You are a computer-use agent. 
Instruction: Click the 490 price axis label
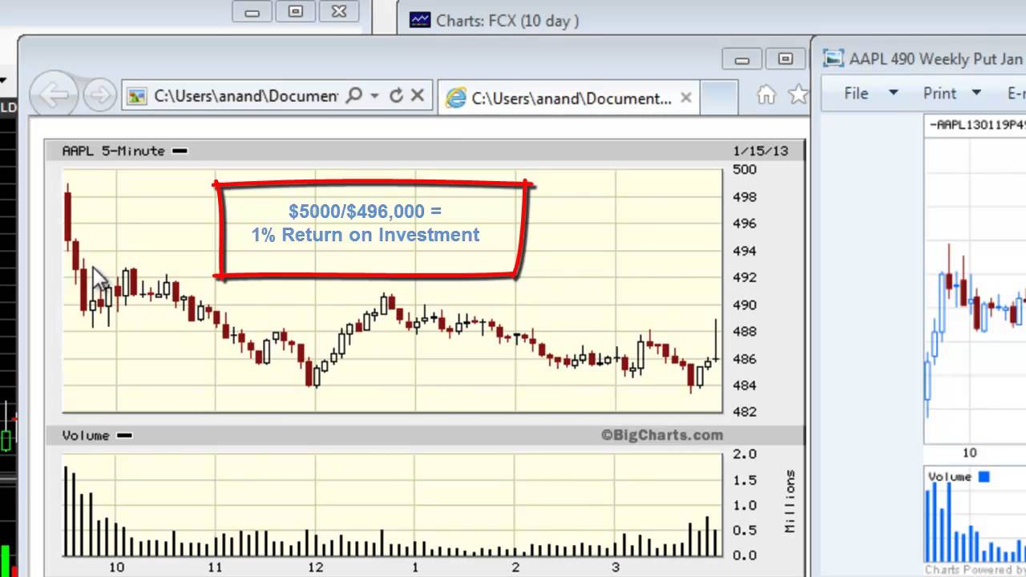point(745,305)
